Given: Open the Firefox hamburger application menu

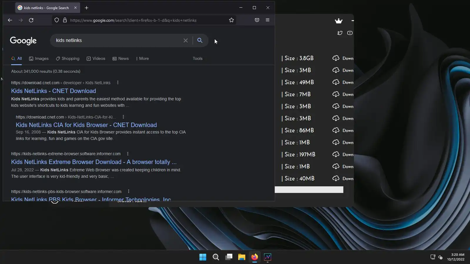Looking at the screenshot, I should pos(268,20).
